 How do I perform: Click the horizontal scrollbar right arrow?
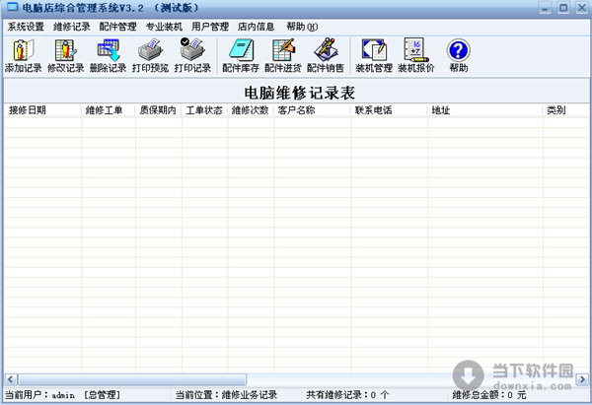coord(582,379)
